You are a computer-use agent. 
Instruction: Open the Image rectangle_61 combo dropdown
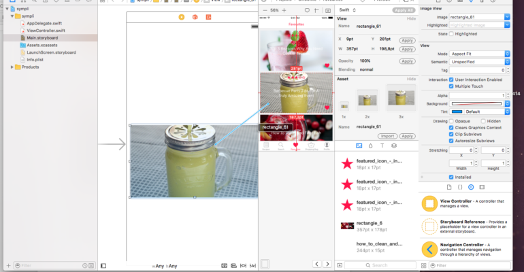click(x=507, y=17)
